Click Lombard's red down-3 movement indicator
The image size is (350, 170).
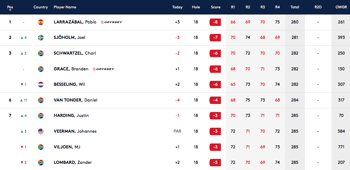click(23, 162)
